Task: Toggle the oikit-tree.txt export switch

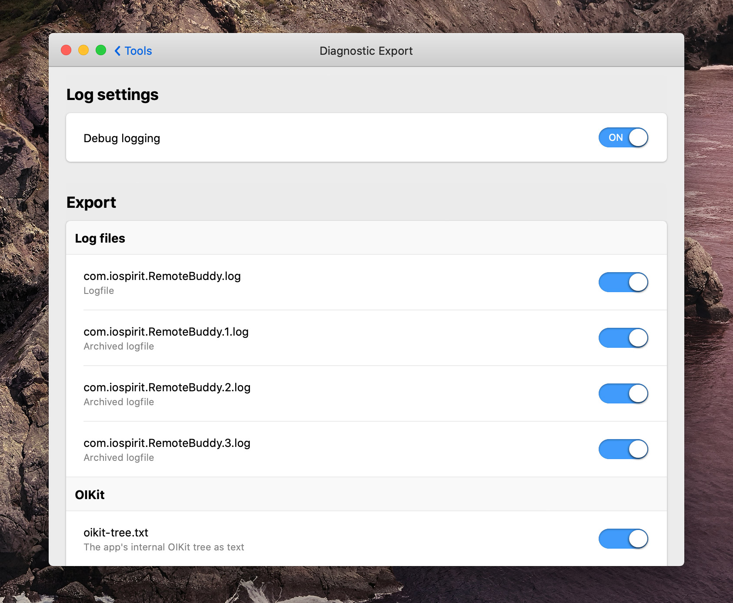Action: click(x=623, y=539)
